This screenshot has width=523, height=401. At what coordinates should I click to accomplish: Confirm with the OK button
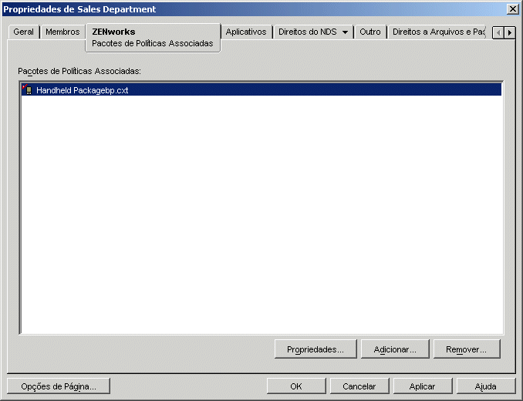[296, 386]
